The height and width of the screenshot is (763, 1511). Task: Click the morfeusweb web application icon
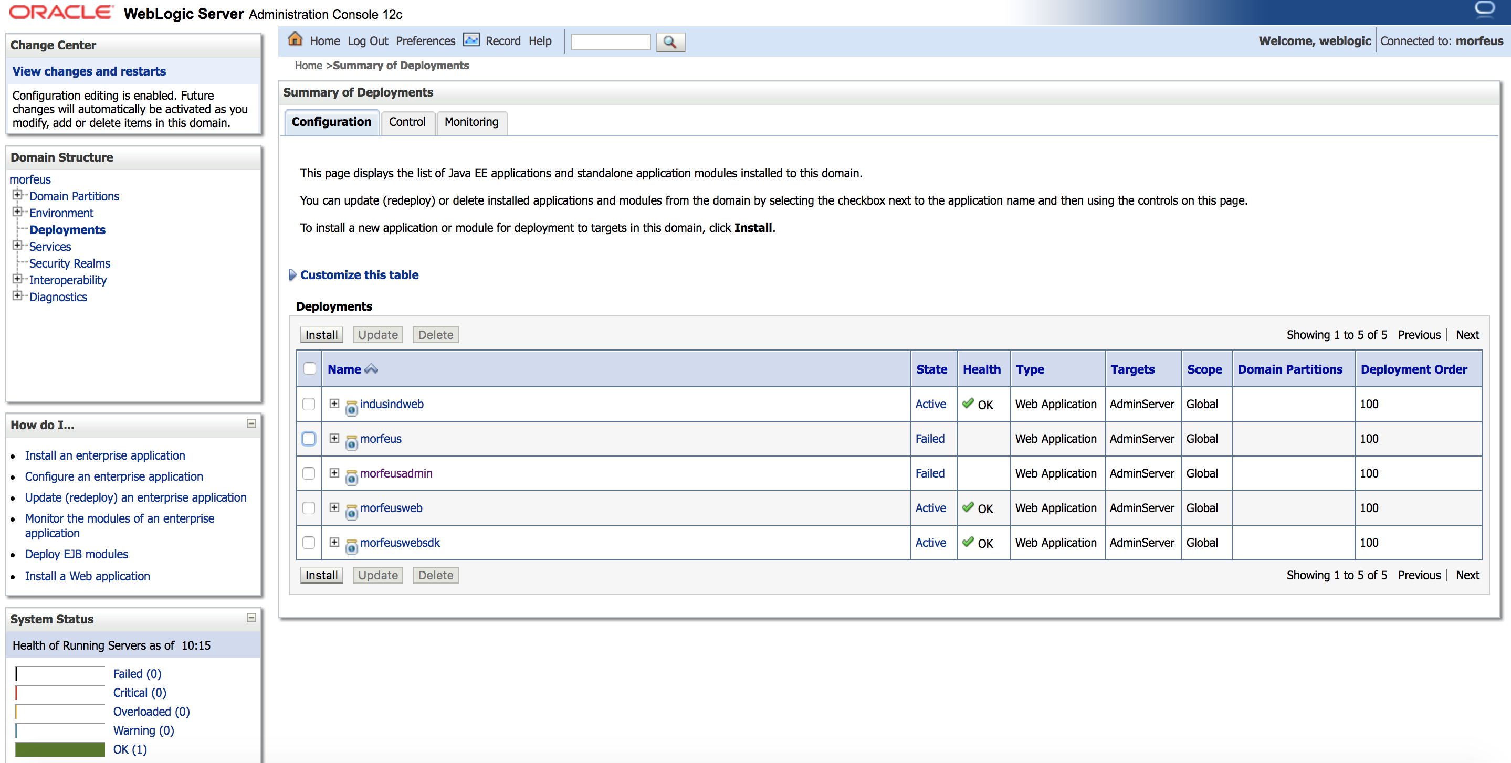(351, 512)
